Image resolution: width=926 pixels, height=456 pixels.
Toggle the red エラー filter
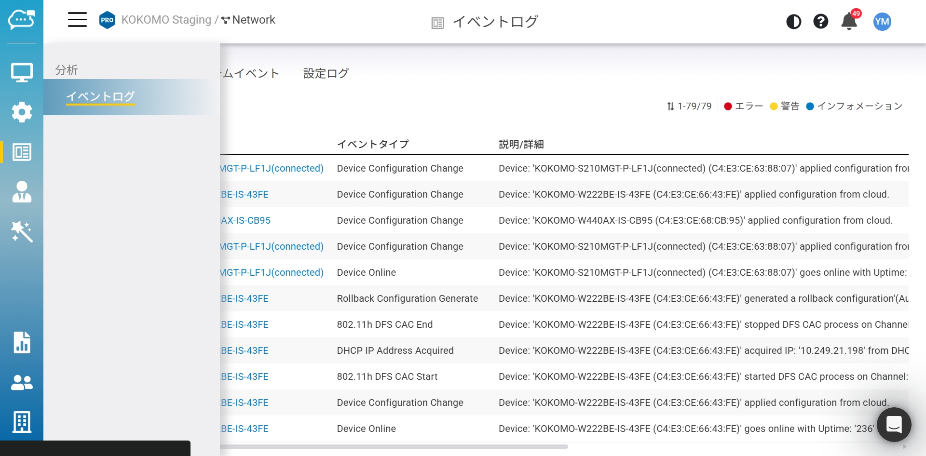click(743, 106)
